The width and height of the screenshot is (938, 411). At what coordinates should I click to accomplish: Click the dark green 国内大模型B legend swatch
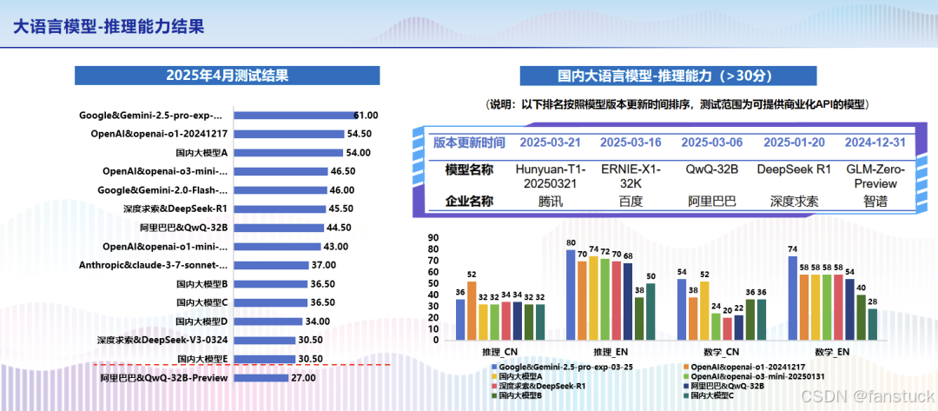[493, 395]
